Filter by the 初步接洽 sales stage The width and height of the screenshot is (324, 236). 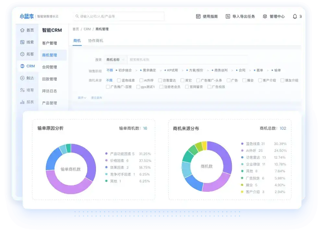pyautogui.click(x=124, y=70)
